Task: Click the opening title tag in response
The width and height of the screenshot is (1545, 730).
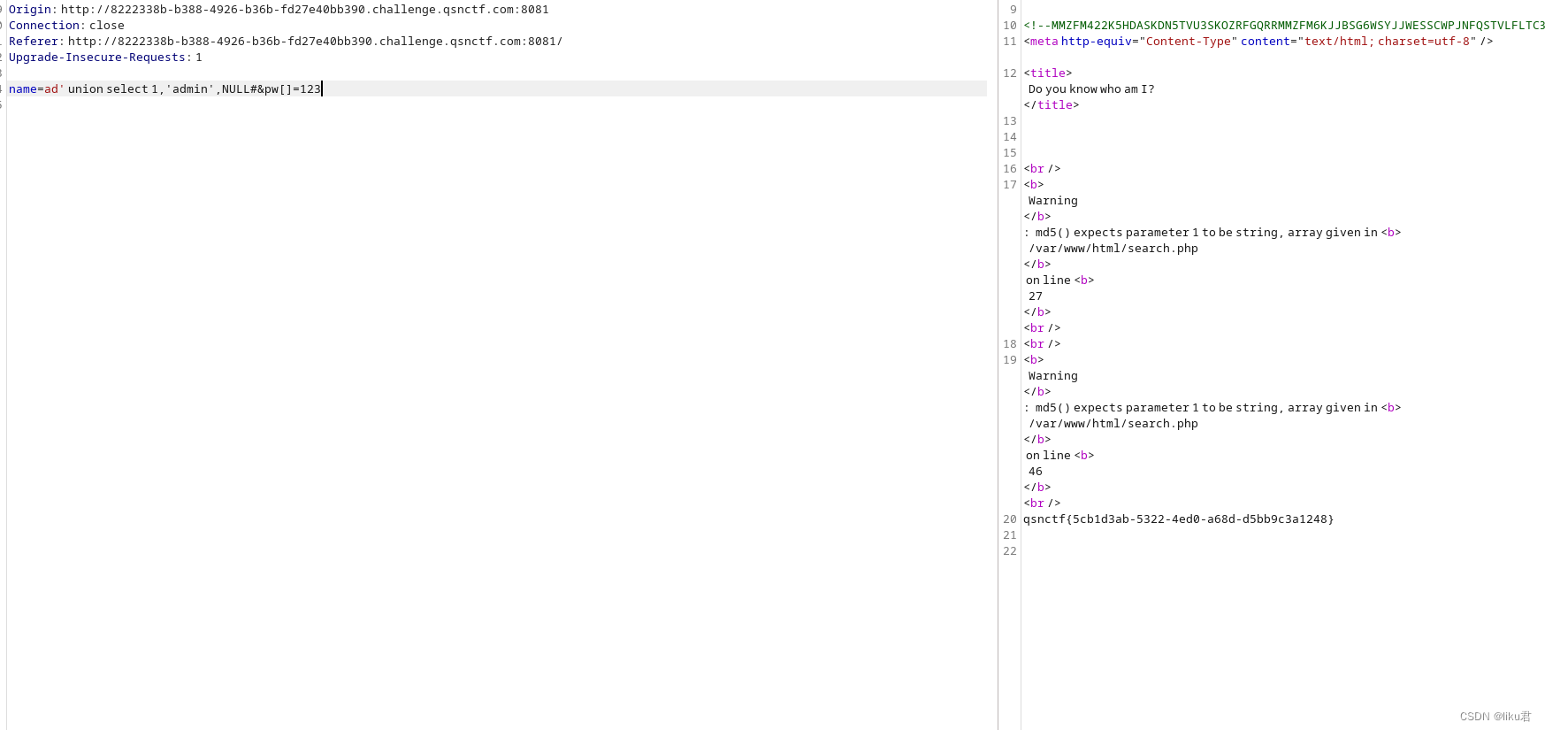Action: tap(1048, 73)
